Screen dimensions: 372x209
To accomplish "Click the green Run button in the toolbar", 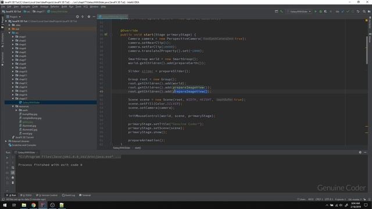I will (x=316, y=12).
